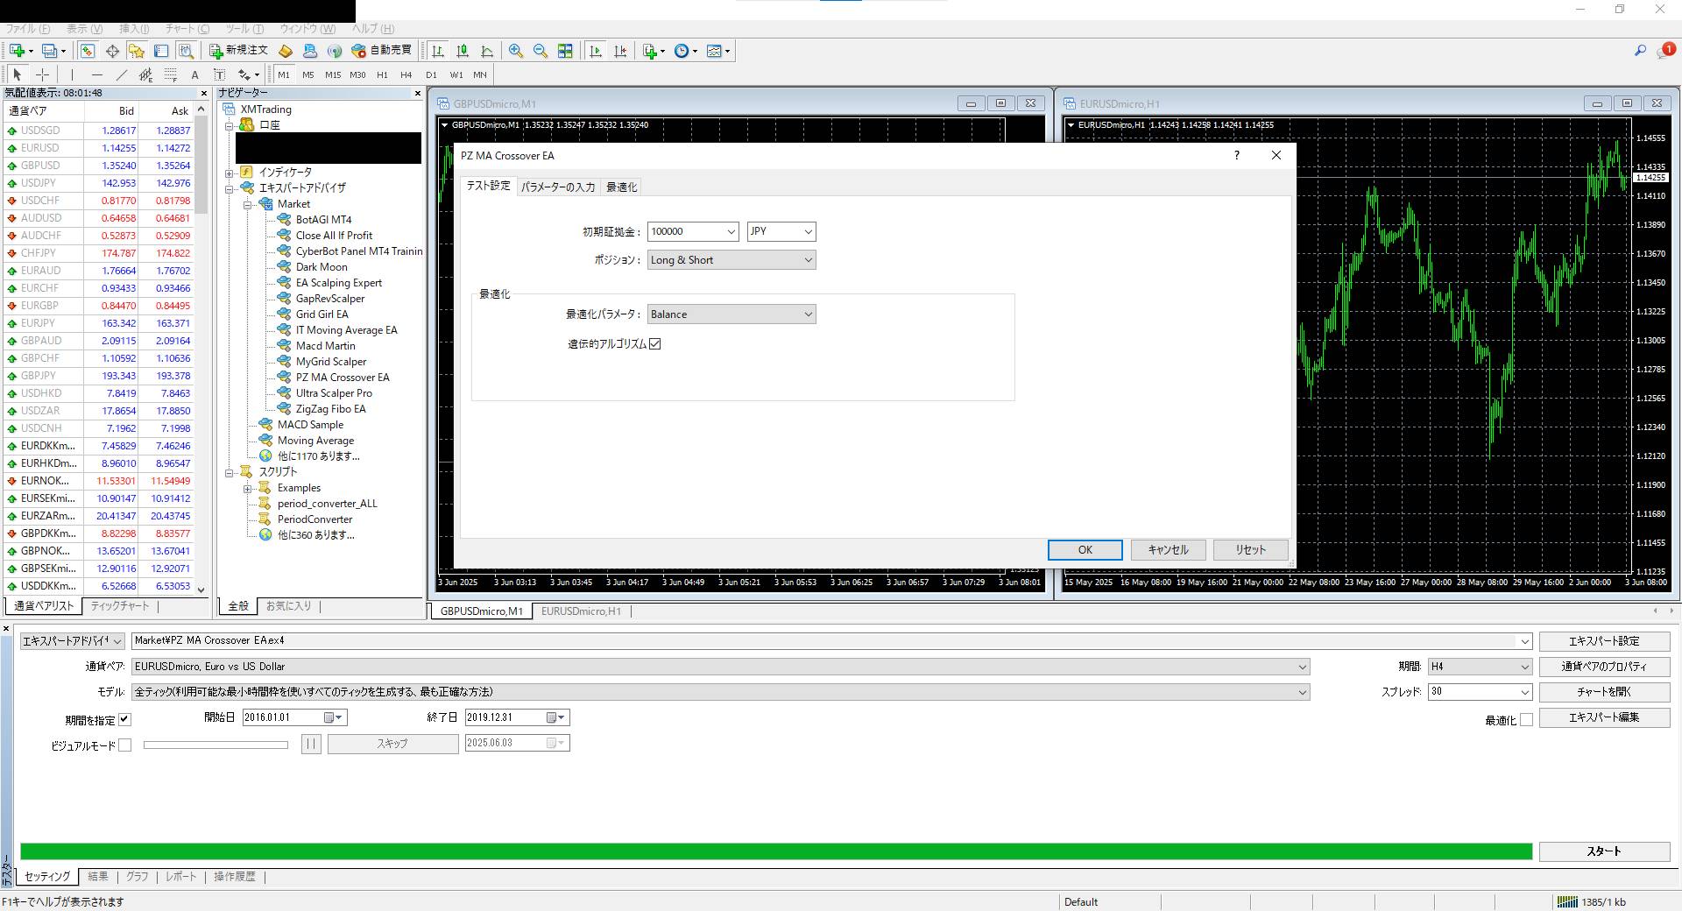Open the 結果 tab in tester
1682x911 pixels.
click(x=98, y=876)
